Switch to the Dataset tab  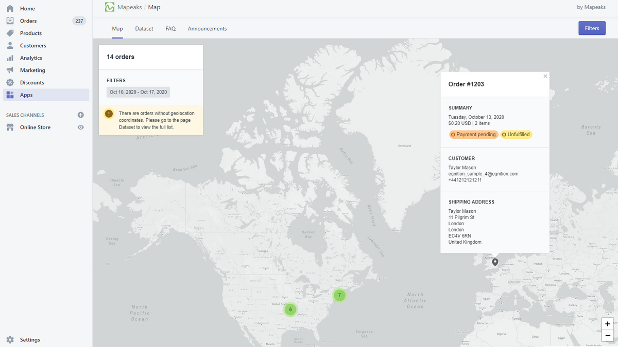click(x=144, y=29)
